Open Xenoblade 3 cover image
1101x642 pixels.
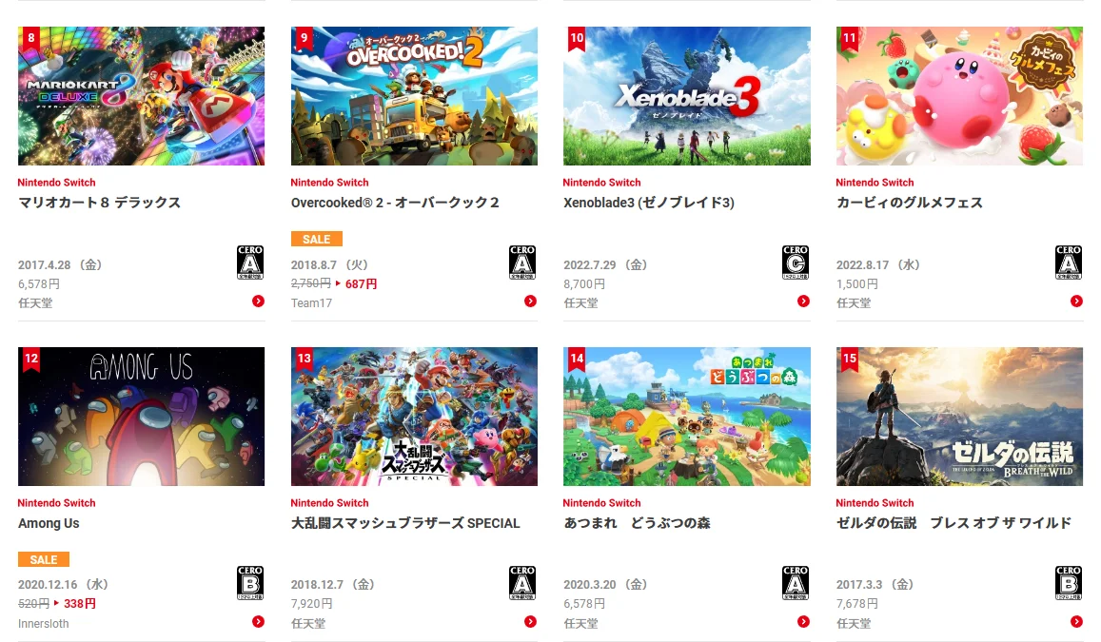pyautogui.click(x=687, y=96)
